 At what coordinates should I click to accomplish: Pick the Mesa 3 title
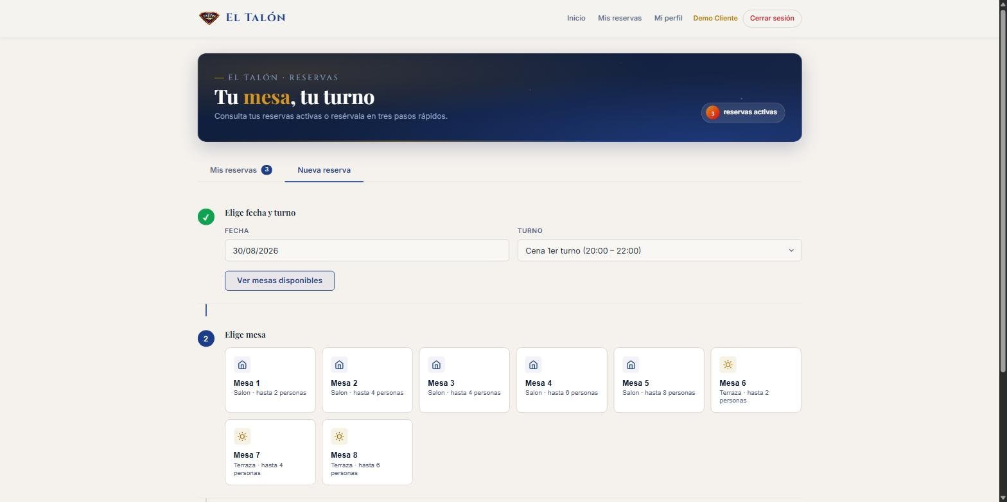[441, 383]
